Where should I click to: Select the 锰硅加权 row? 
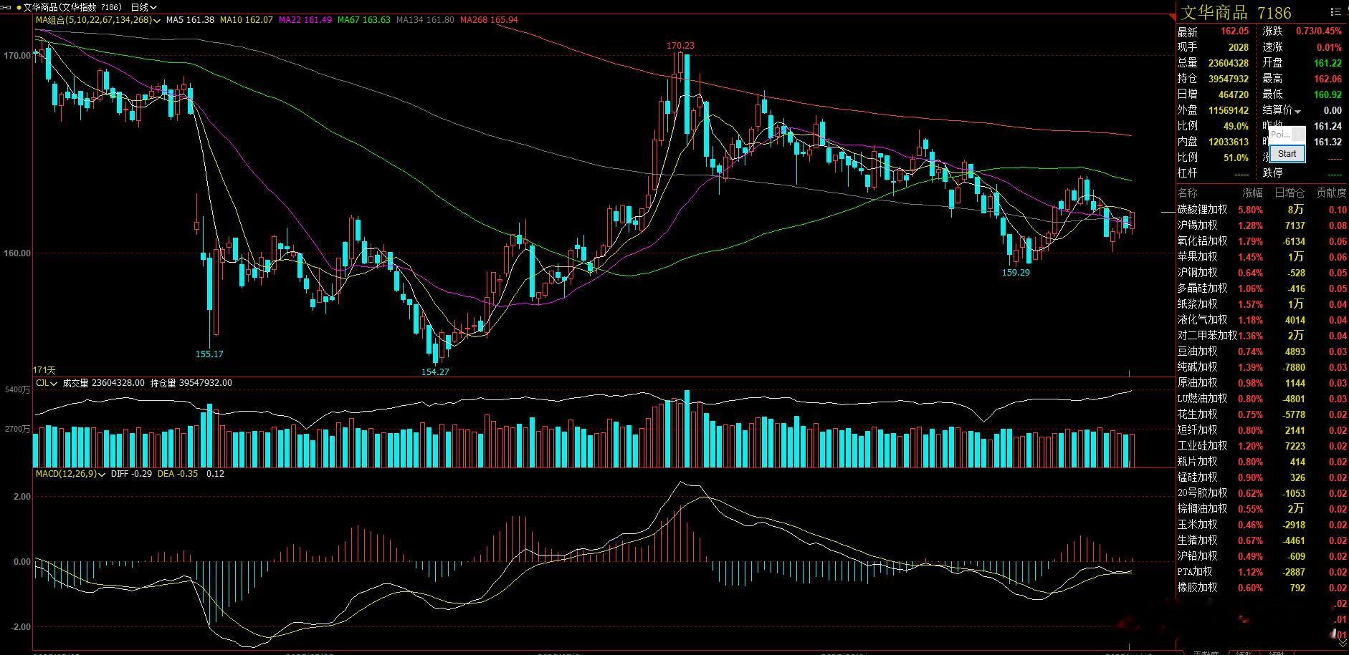1262,477
